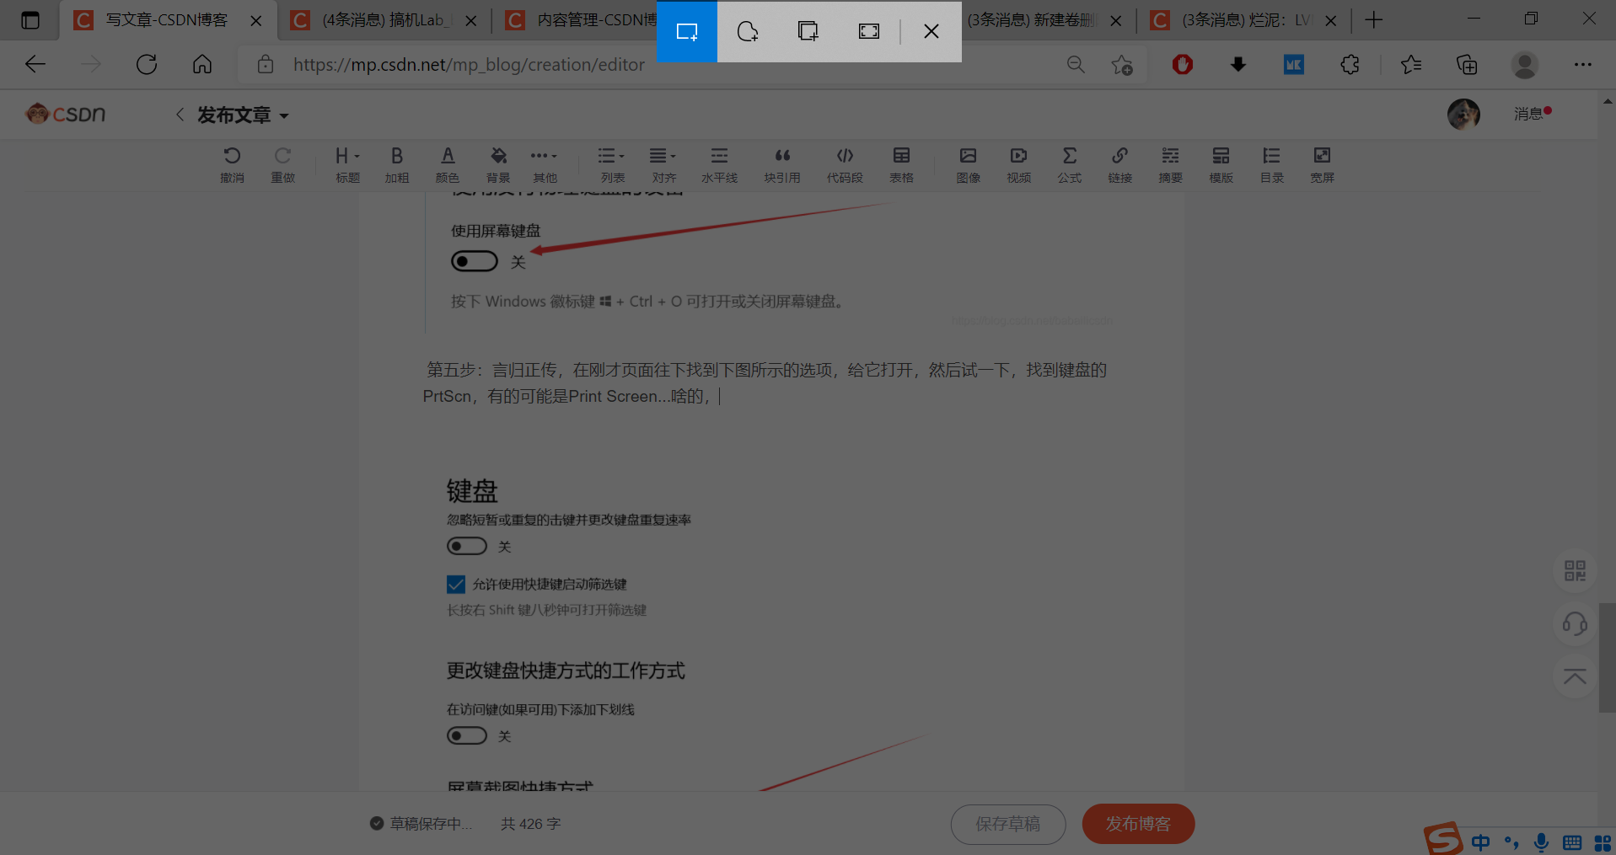Open the QR code panel on the right
This screenshot has width=1616, height=855.
click(1574, 570)
